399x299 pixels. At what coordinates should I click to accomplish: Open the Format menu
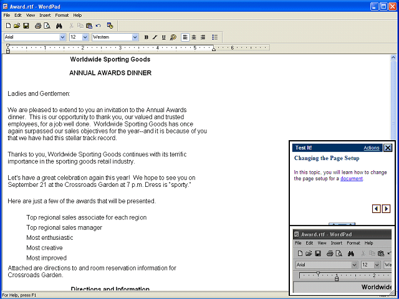pyautogui.click(x=62, y=15)
